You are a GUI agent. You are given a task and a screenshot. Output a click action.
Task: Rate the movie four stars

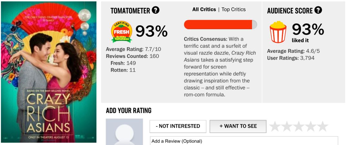coord(311,126)
